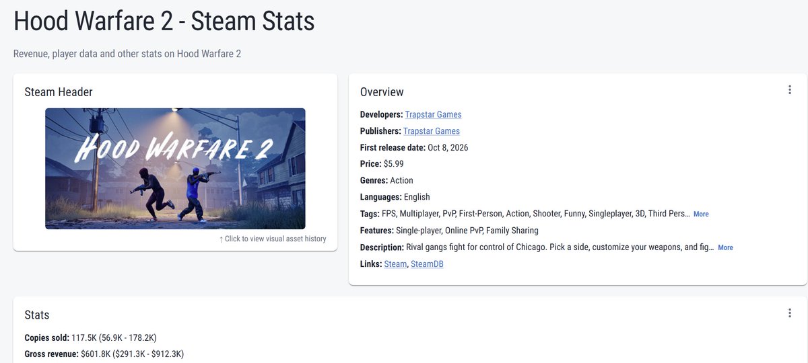The width and height of the screenshot is (808, 363).
Task: Click the Steam Header card title
Action: click(59, 92)
